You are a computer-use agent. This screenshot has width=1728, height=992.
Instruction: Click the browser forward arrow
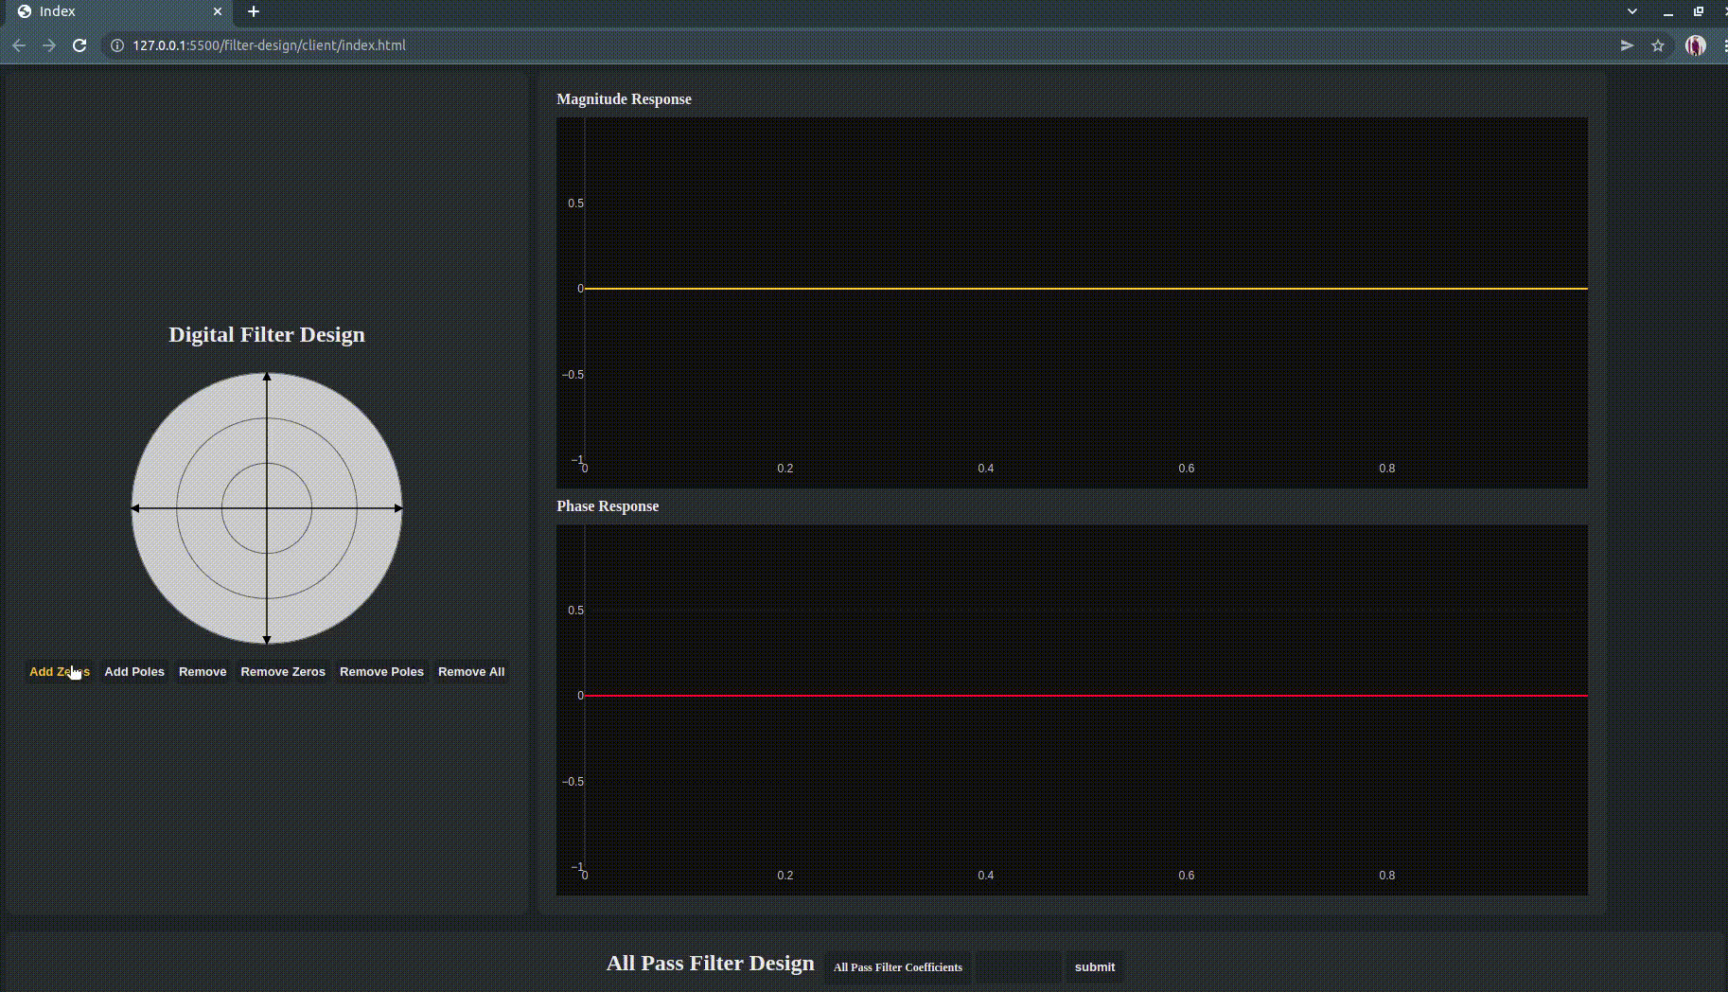click(x=49, y=45)
